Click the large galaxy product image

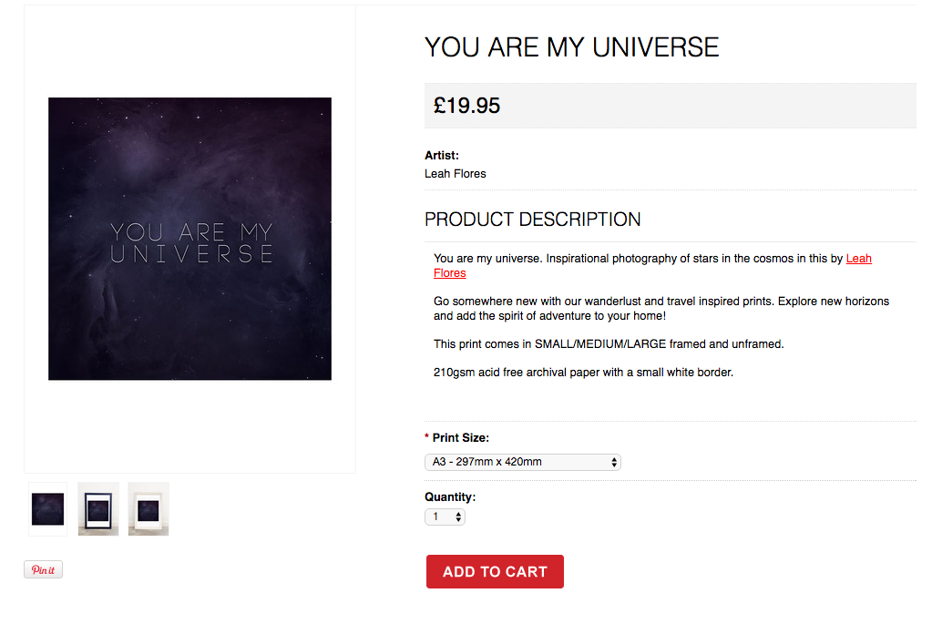[x=189, y=239]
